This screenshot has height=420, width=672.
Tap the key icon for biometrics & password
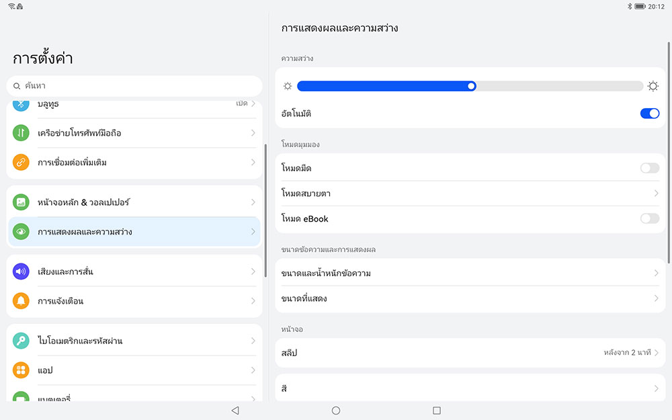tap(21, 341)
